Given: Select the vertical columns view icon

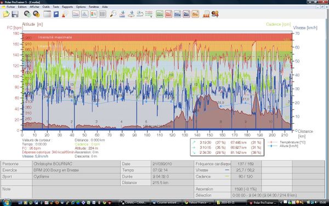Looking at the screenshot, I should click(103, 14).
